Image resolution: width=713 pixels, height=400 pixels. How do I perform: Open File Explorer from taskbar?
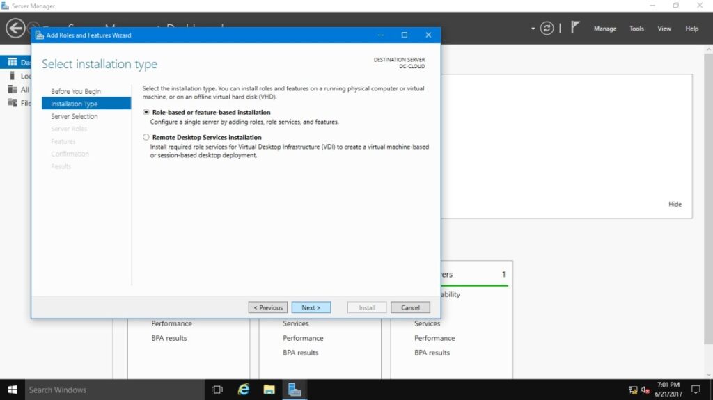click(269, 390)
